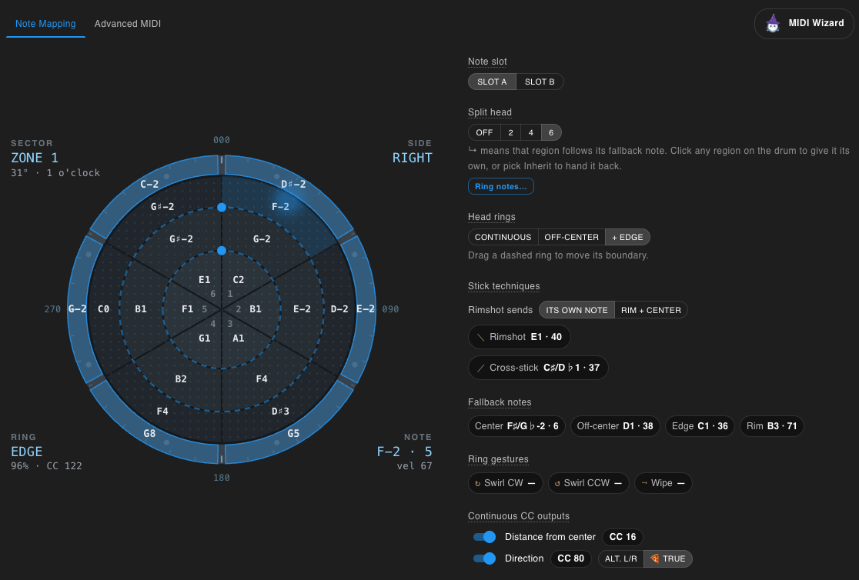Screen dimensions: 859x580
Task: Click the wizard hat icon
Action: coord(773,23)
